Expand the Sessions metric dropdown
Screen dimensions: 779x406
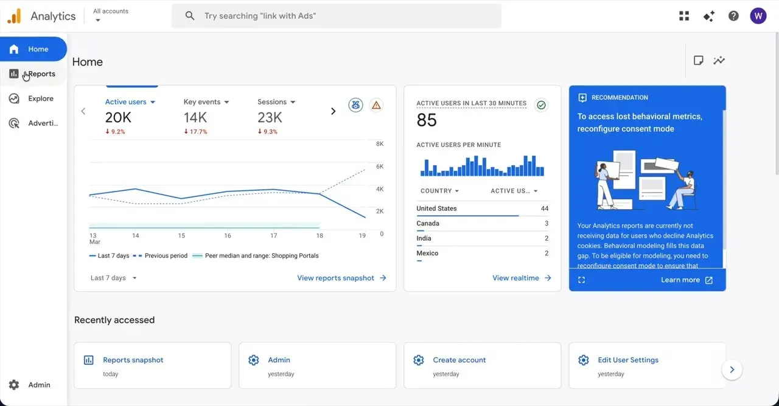[x=276, y=102]
